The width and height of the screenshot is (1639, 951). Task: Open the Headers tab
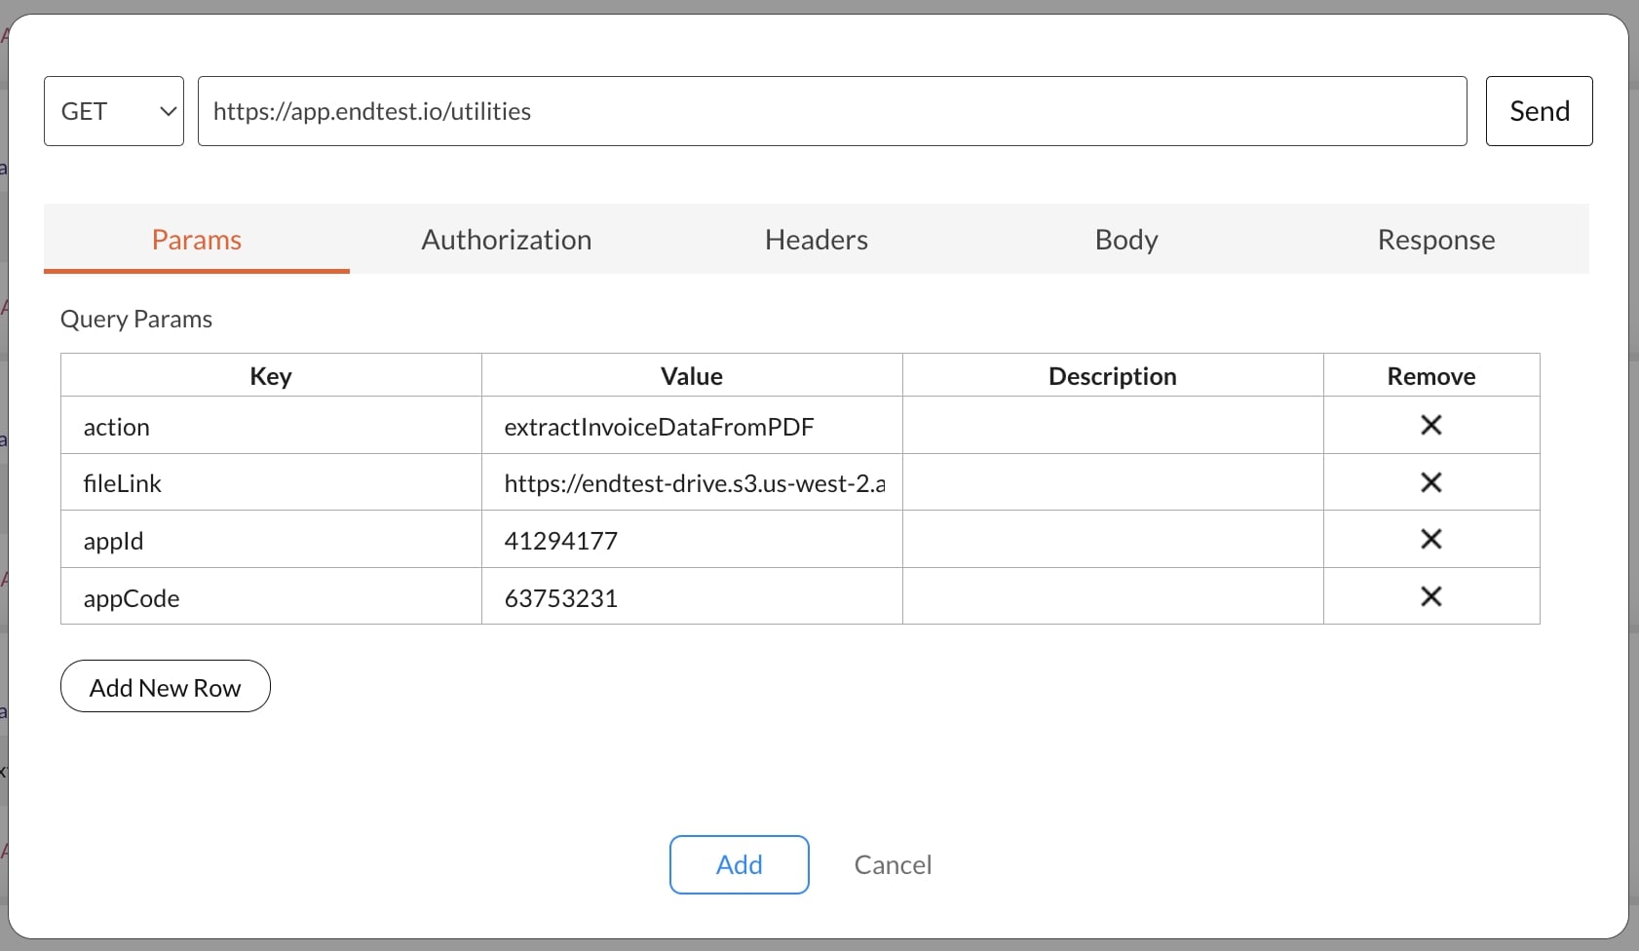pyautogui.click(x=816, y=240)
